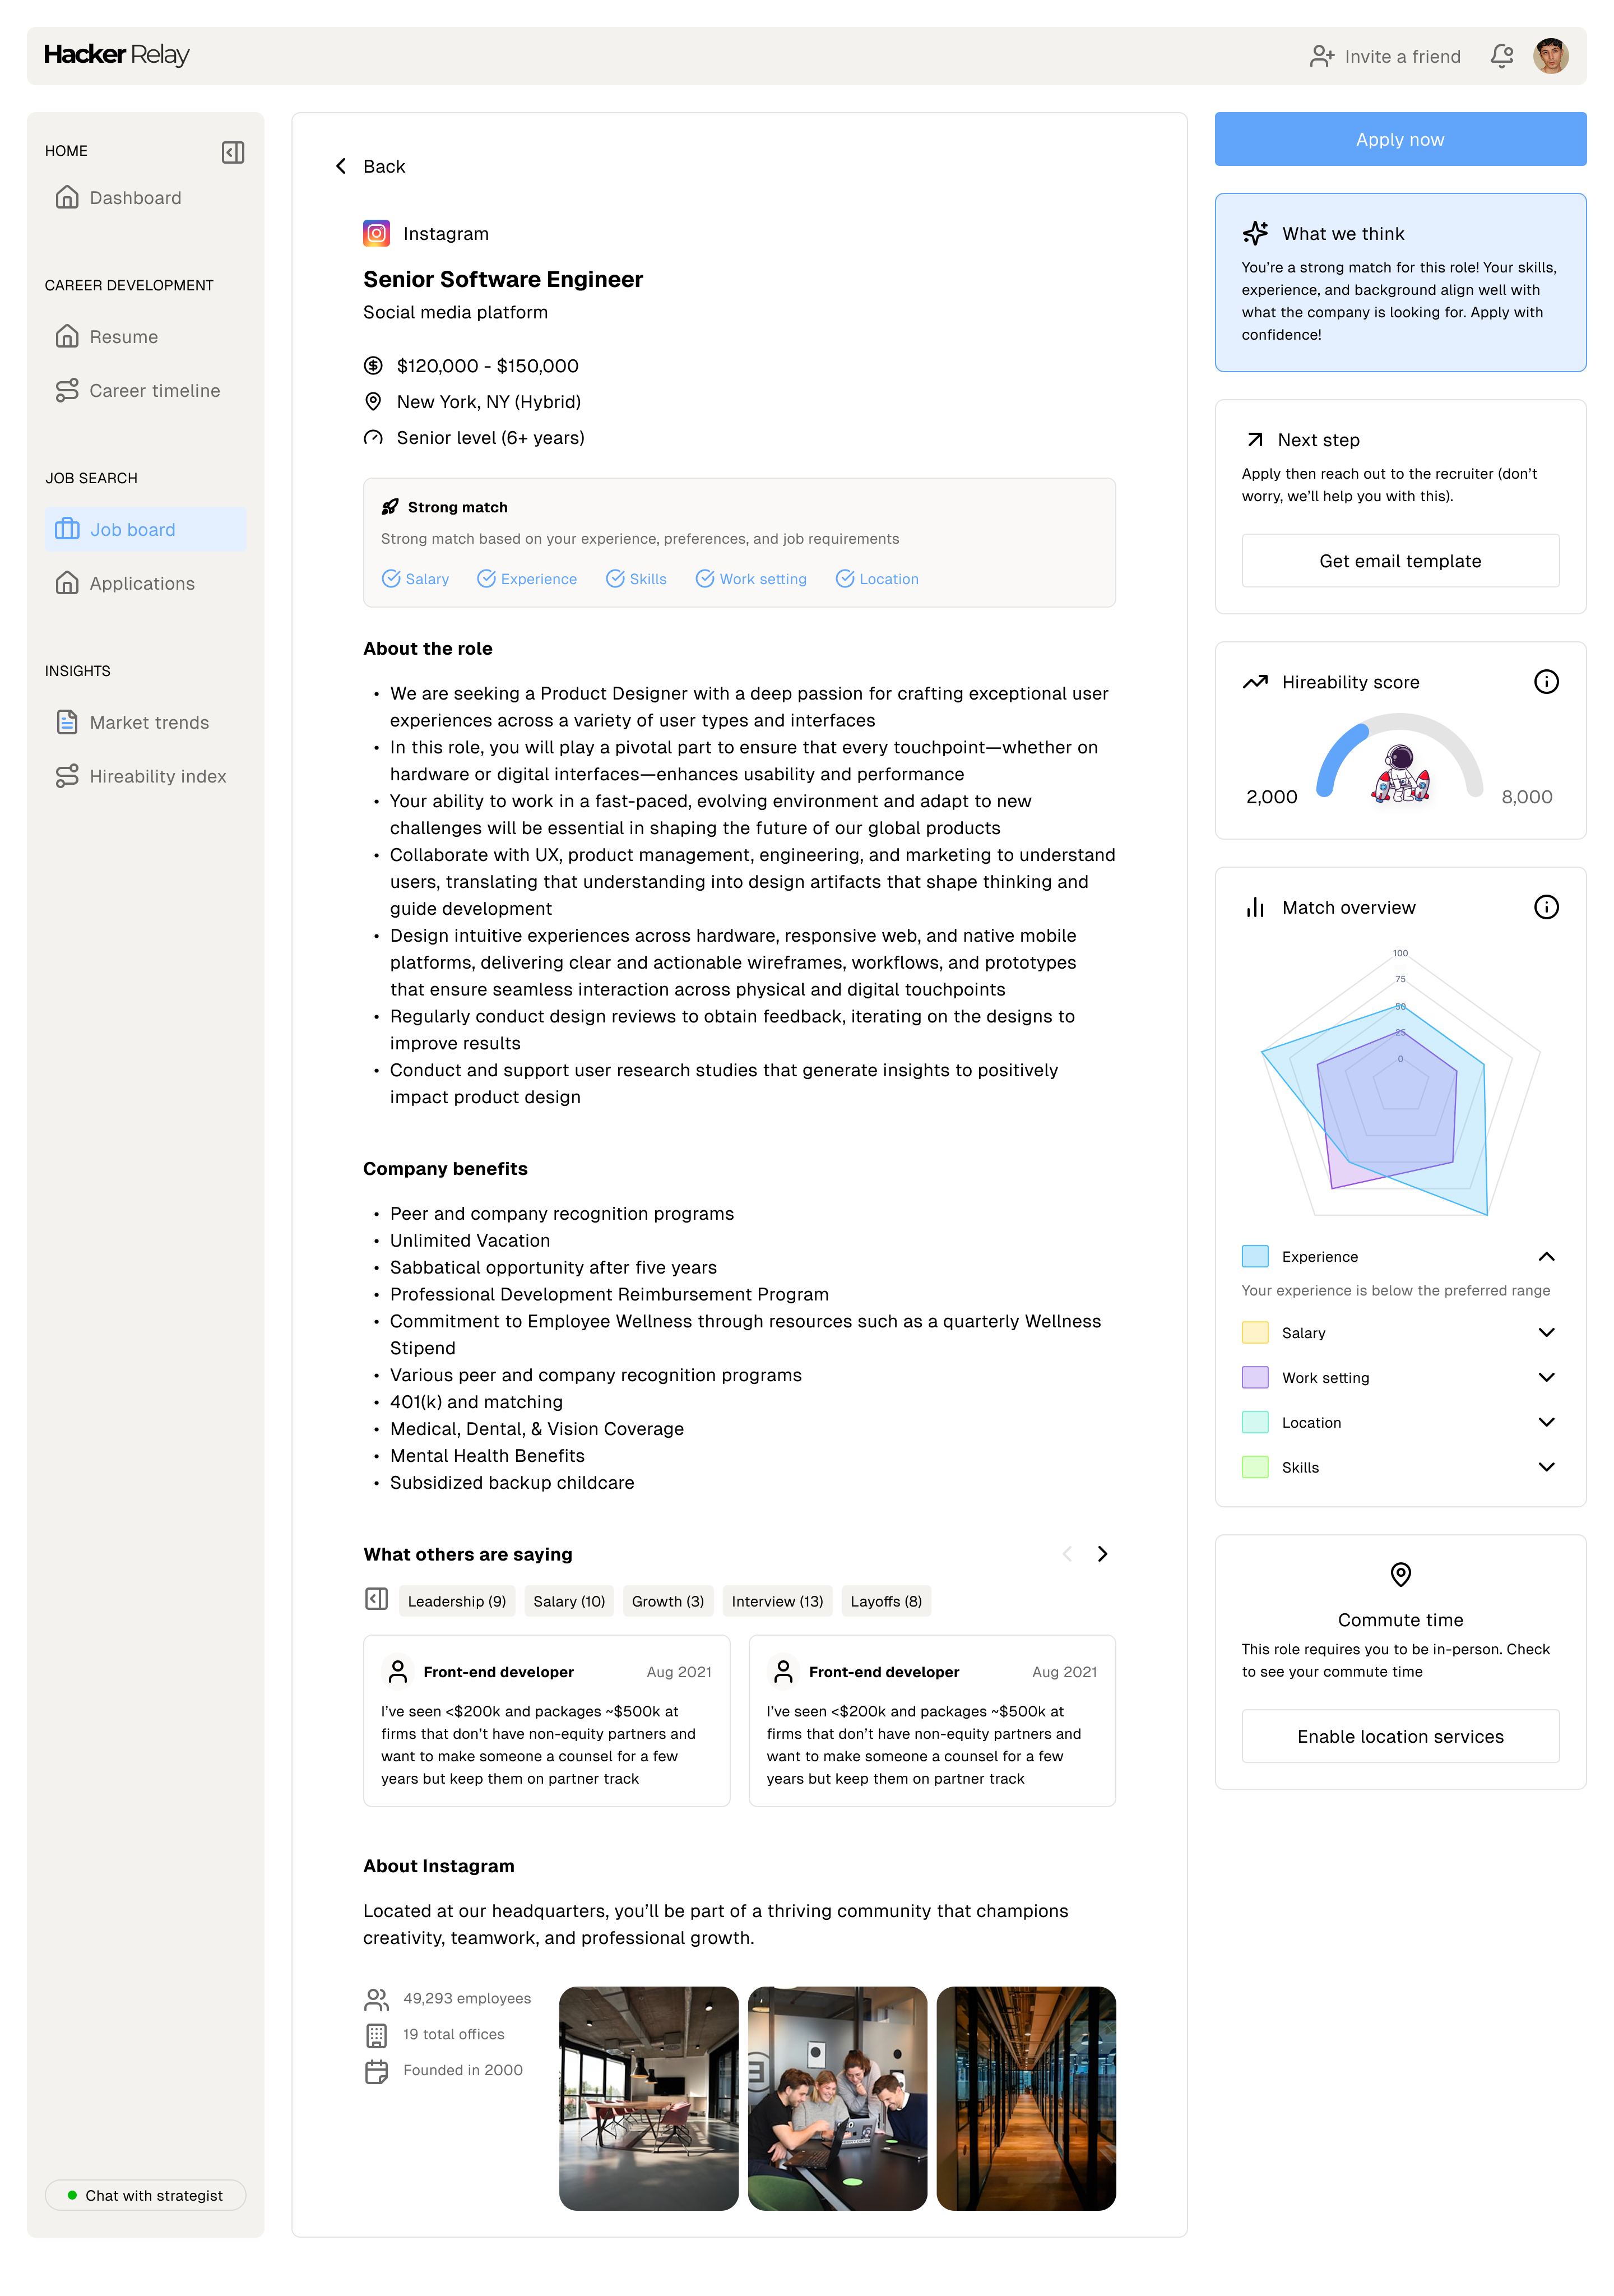Filter reviews by Interview (13) tag
Screen dimensions: 1614x2296
click(x=777, y=1601)
